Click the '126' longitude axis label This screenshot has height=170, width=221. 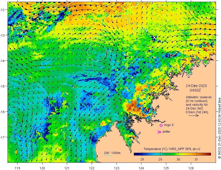(x=191, y=168)
